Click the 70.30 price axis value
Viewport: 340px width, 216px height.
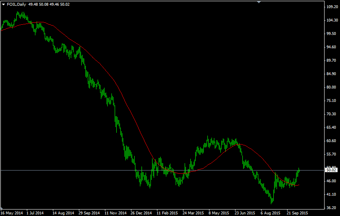332,114
